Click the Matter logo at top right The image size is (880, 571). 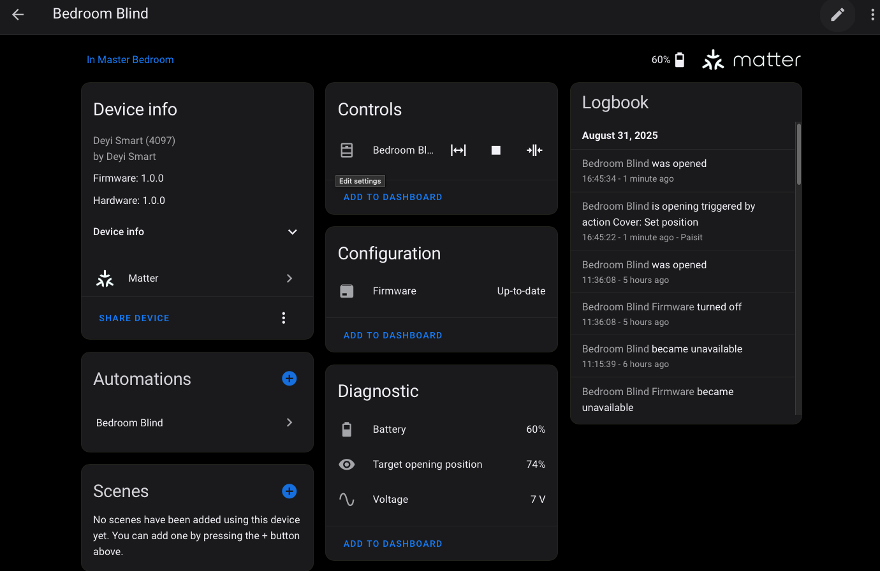tap(751, 60)
